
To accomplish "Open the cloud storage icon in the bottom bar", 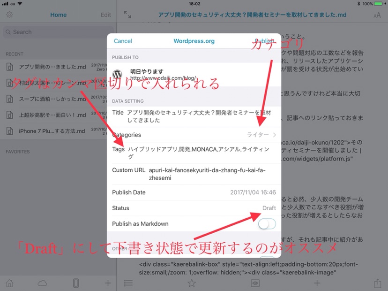I will pos(42,283).
